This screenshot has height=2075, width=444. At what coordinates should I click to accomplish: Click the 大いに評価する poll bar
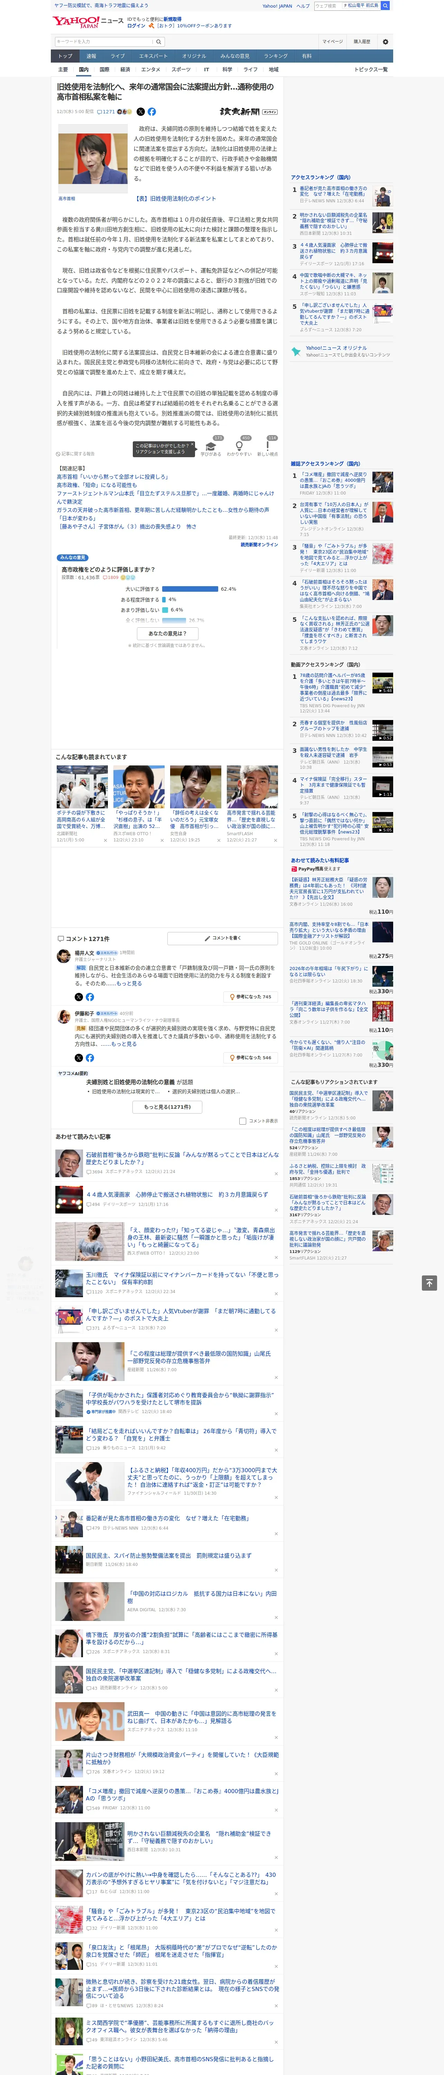click(x=189, y=589)
